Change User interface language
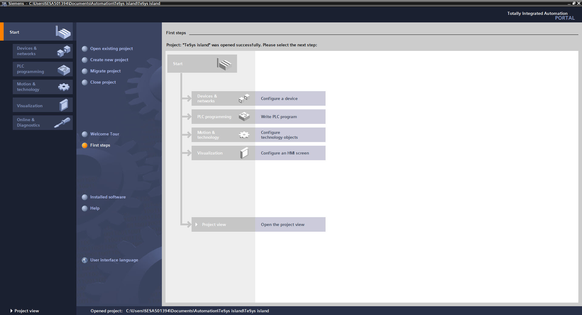The width and height of the screenshot is (582, 315). point(114,260)
